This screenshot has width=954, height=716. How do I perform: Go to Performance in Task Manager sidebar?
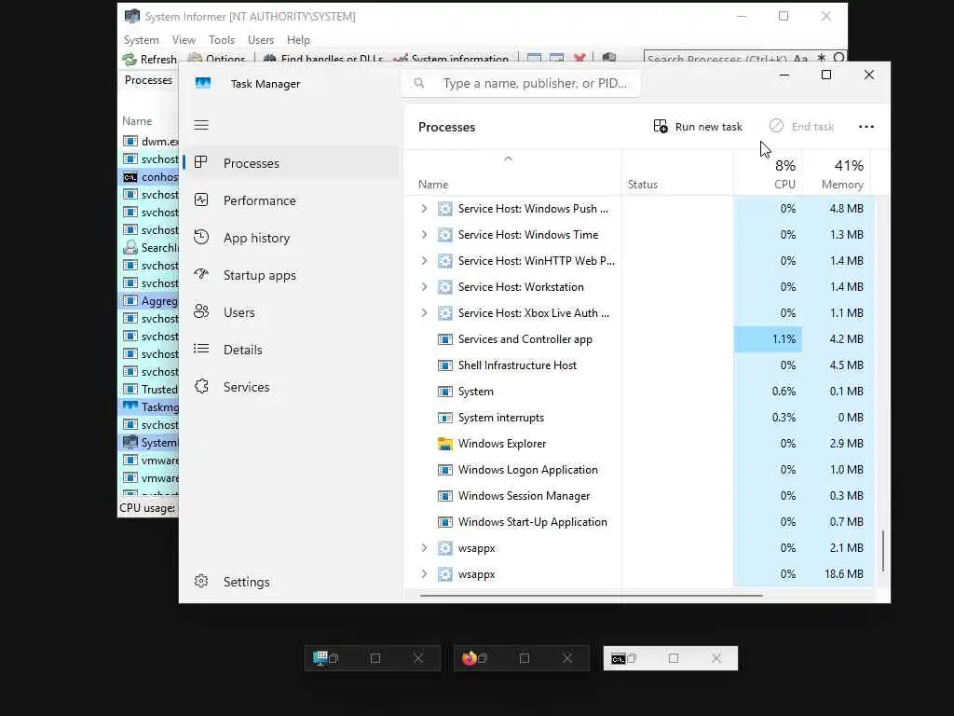click(292, 200)
